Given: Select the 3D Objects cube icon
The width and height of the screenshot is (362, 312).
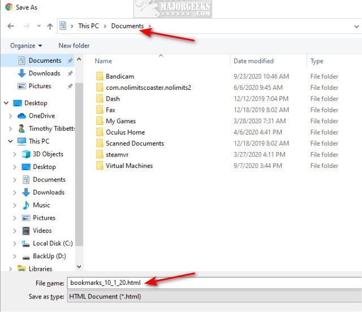Looking at the screenshot, I should click(26, 154).
